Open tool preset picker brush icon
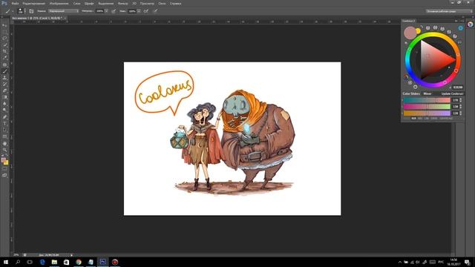The height and width of the screenshot is (267, 475). (x=8, y=11)
